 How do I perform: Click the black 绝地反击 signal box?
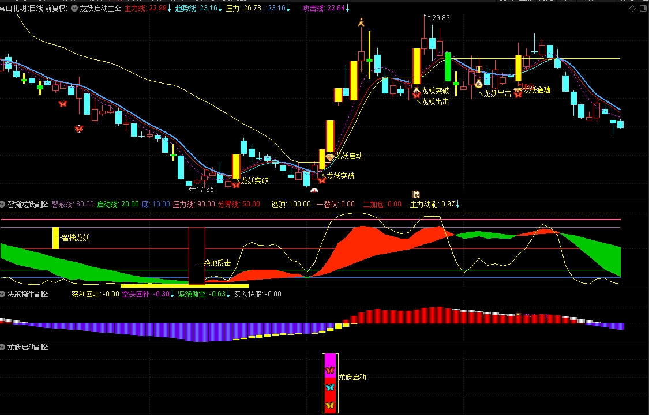(197, 256)
